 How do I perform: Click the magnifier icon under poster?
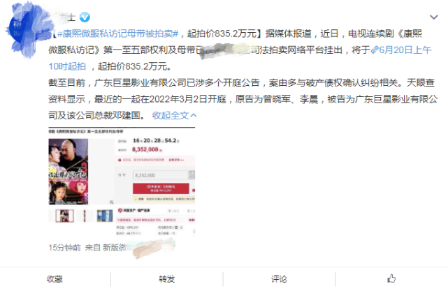click(x=112, y=202)
